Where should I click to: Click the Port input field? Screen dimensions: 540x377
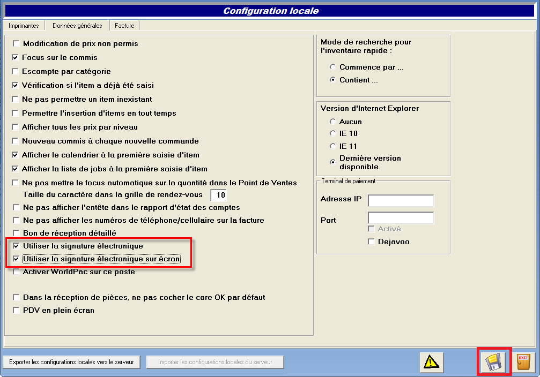click(x=401, y=218)
